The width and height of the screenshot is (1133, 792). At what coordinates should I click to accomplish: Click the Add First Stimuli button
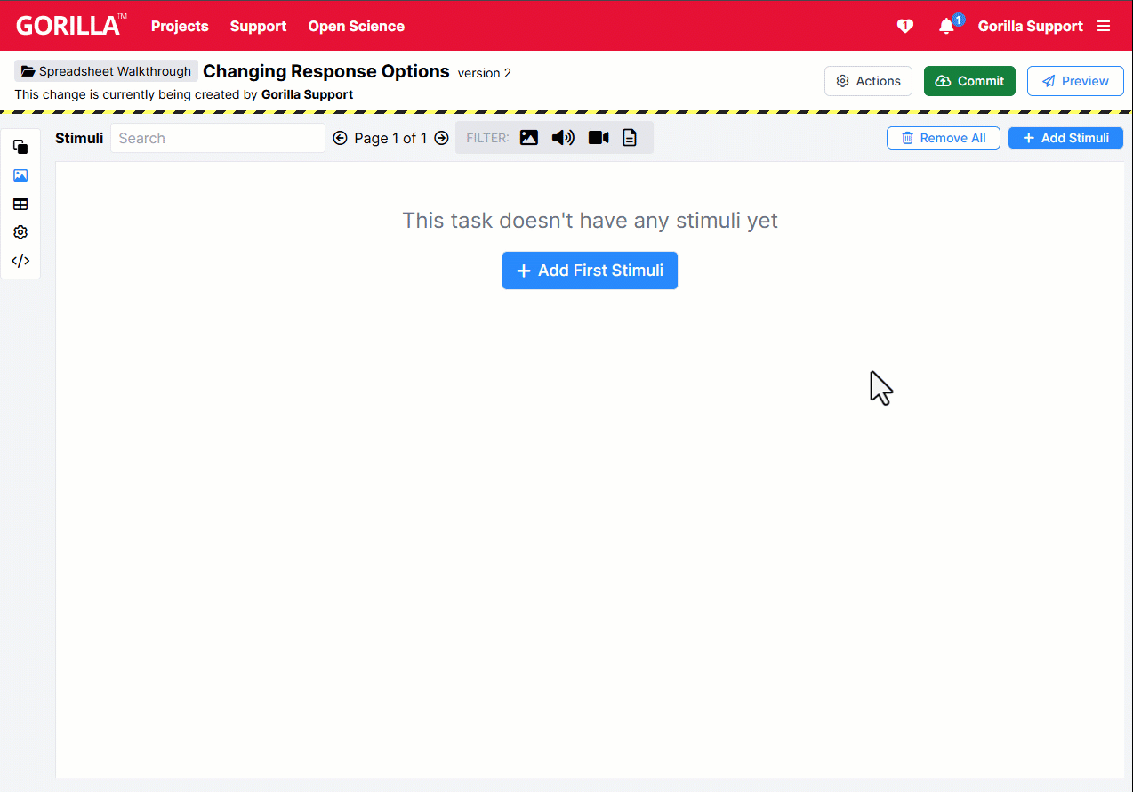pyautogui.click(x=590, y=271)
